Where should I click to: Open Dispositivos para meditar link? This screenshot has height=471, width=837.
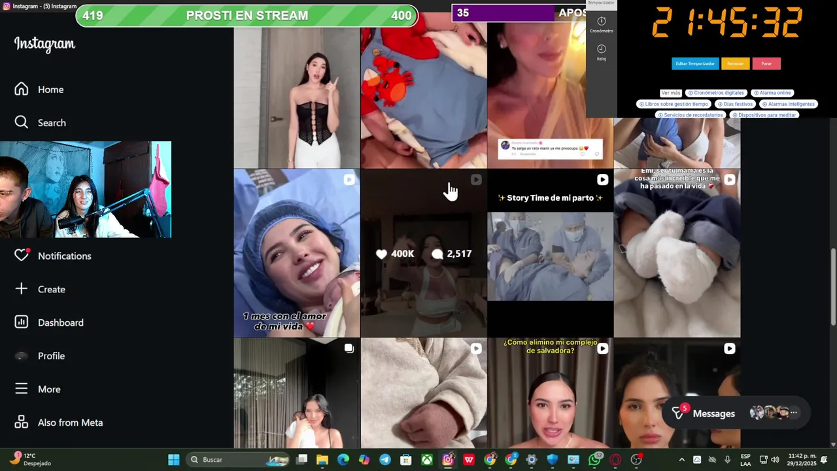point(764,115)
